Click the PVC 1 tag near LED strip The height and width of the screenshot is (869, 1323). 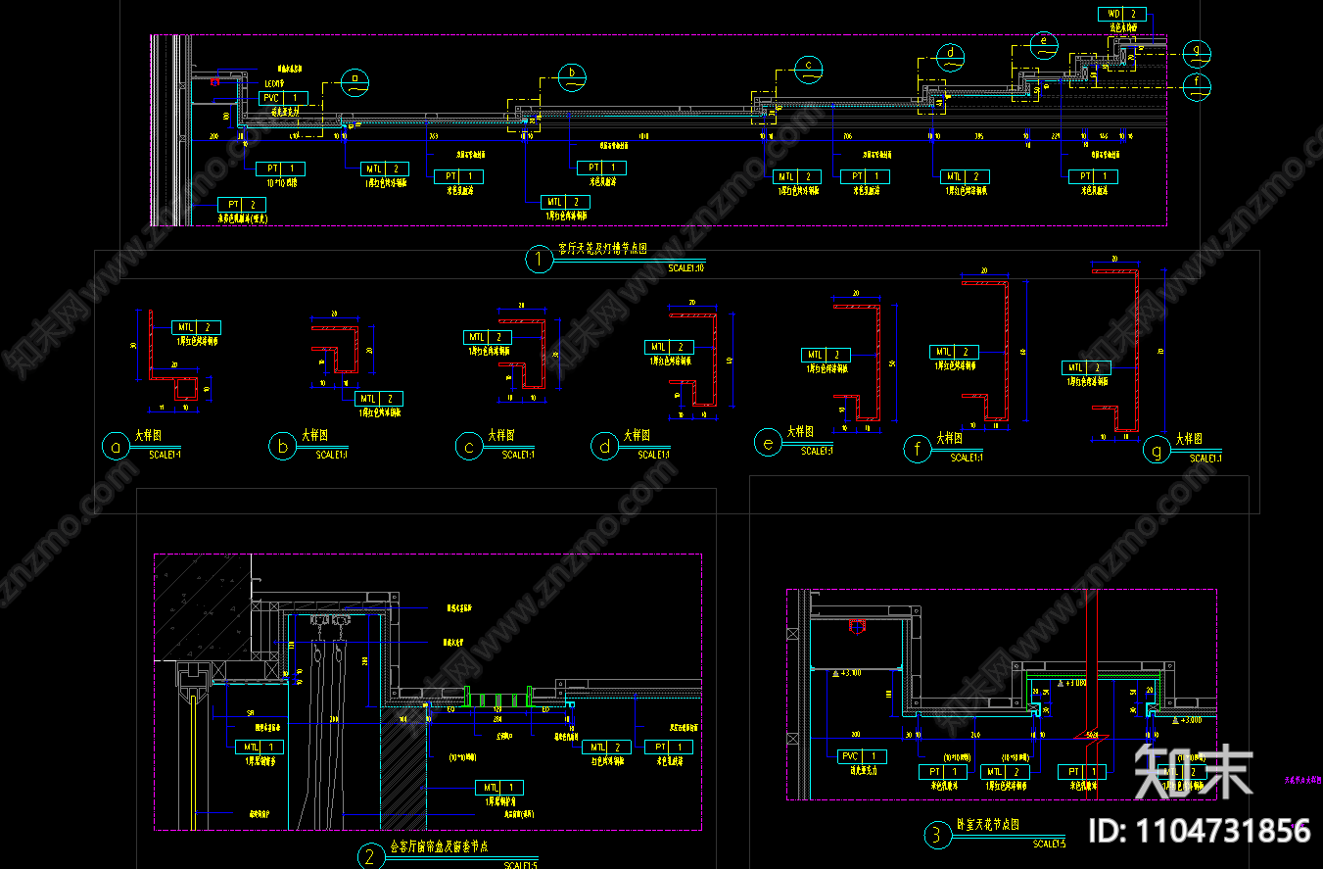click(284, 99)
